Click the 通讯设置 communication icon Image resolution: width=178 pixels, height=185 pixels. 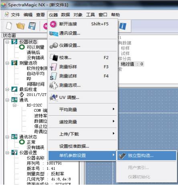(x=53, y=33)
